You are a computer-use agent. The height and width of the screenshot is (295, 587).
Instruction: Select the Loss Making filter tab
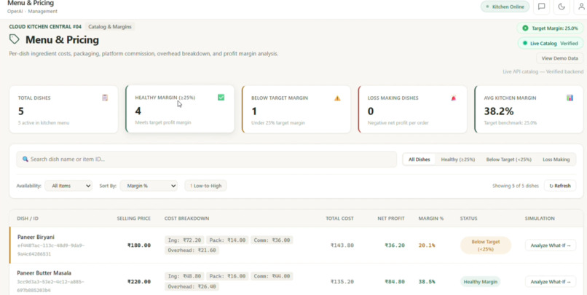pos(556,160)
